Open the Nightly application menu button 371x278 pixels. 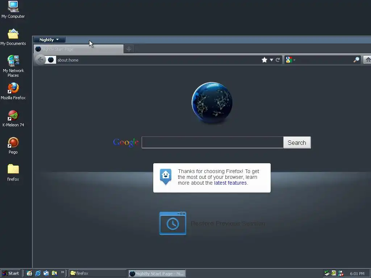click(x=49, y=40)
